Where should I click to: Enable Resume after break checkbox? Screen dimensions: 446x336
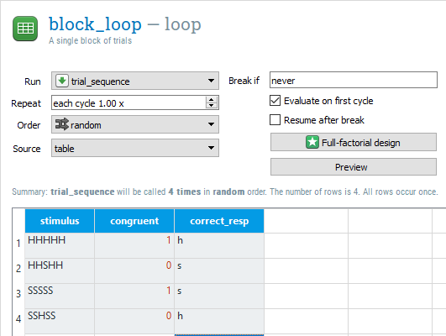[x=275, y=120]
